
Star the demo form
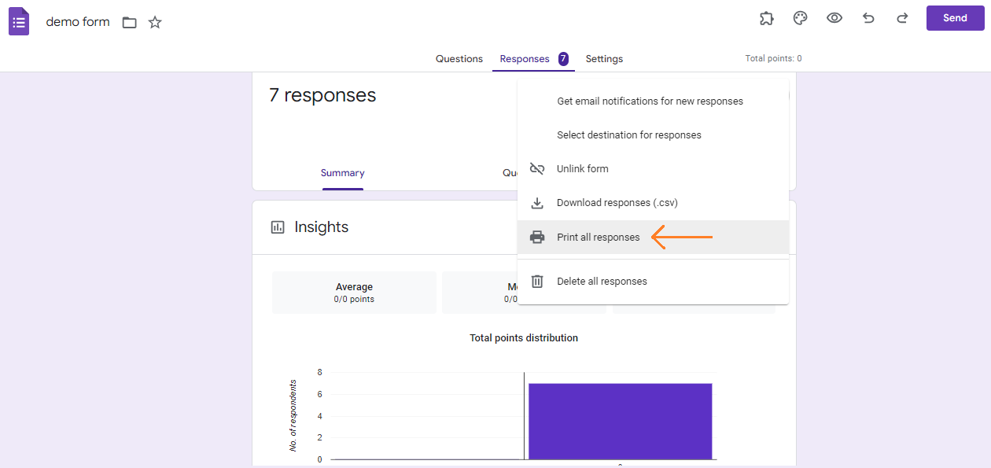[155, 22]
